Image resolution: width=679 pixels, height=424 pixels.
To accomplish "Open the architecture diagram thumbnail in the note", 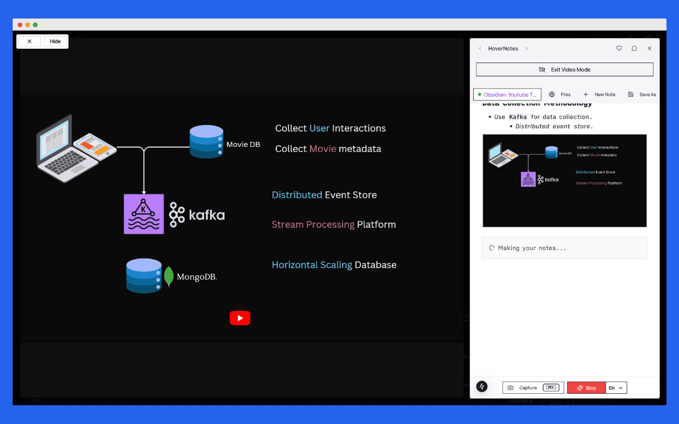I will (x=564, y=181).
